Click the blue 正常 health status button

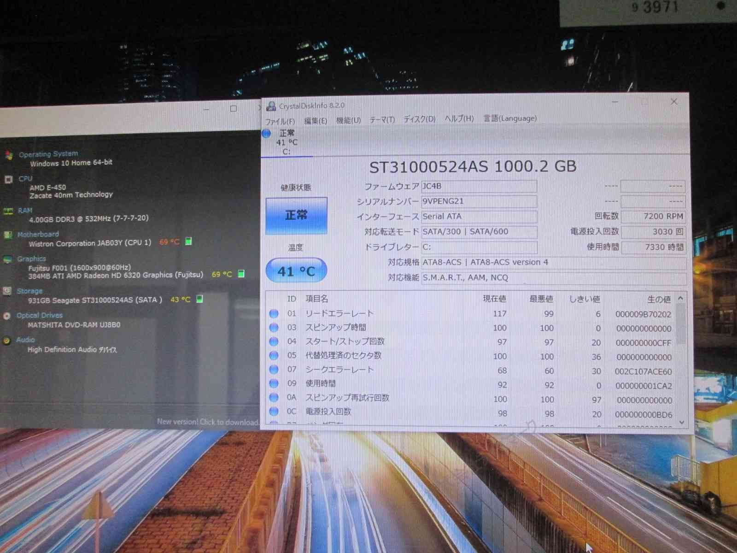pyautogui.click(x=296, y=216)
